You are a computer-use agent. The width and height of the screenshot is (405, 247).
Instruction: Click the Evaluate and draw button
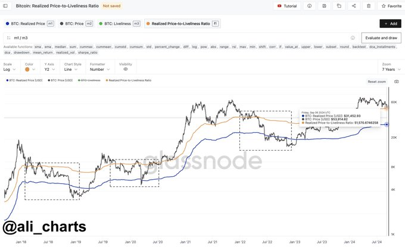pos(381,37)
